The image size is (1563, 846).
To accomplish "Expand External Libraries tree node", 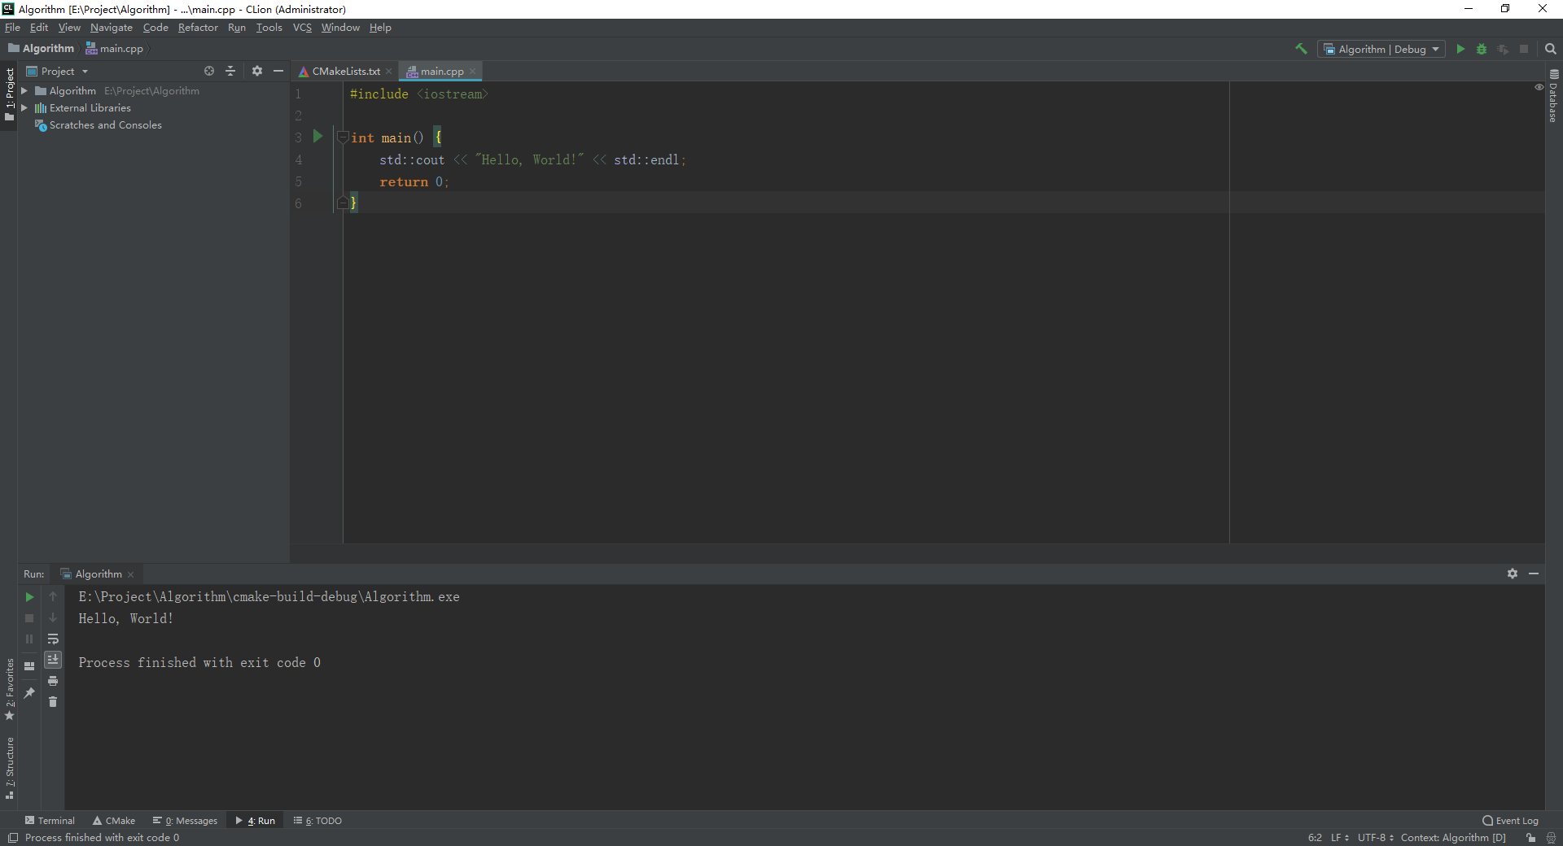I will click(24, 108).
